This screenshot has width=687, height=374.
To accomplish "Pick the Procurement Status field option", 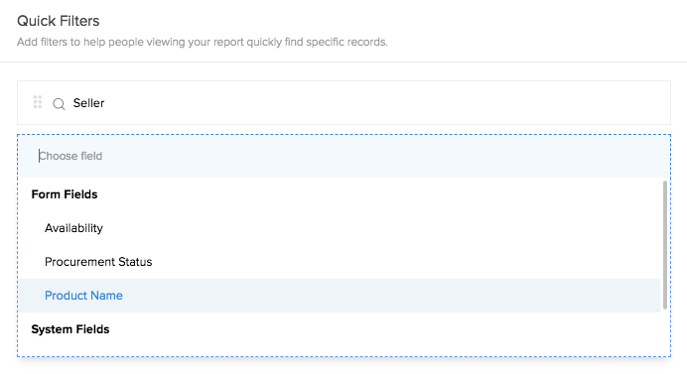I will tap(98, 262).
